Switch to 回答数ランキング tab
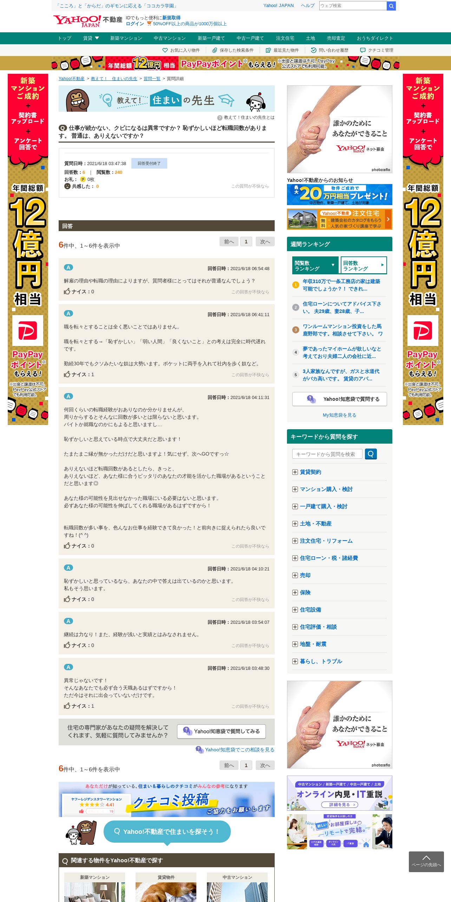The width and height of the screenshot is (451, 902). pyautogui.click(x=364, y=266)
